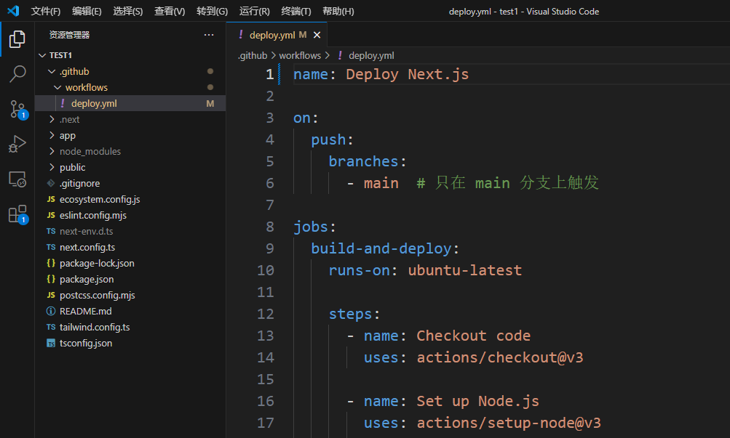
Task: Click the JS icon beside postcss.config.mjs
Action: tap(51, 295)
